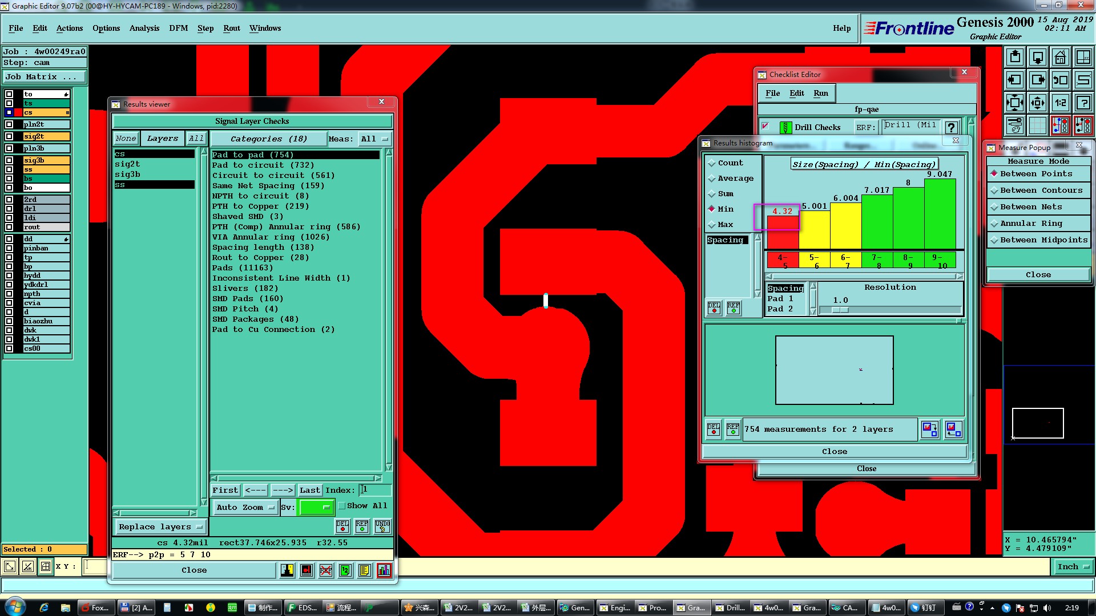The image size is (1096, 616).
Task: Click the UNDO icon in Results viewer
Action: pyautogui.click(x=382, y=526)
